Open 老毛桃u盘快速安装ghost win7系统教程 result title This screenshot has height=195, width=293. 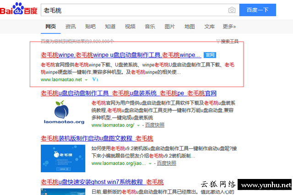[102, 182]
